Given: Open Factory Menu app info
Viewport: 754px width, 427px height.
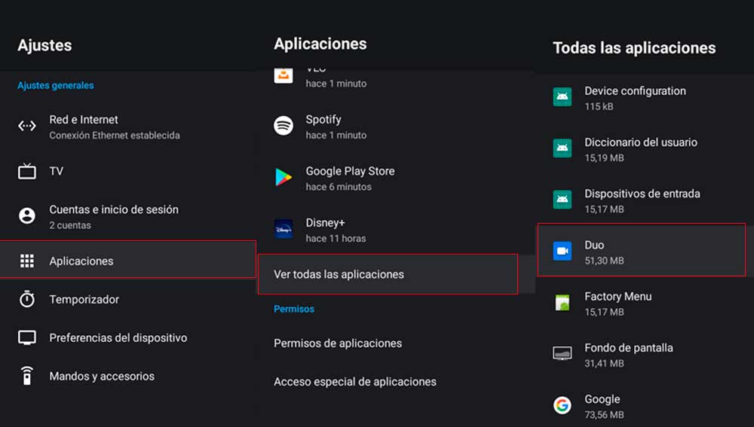Looking at the screenshot, I should 645,303.
